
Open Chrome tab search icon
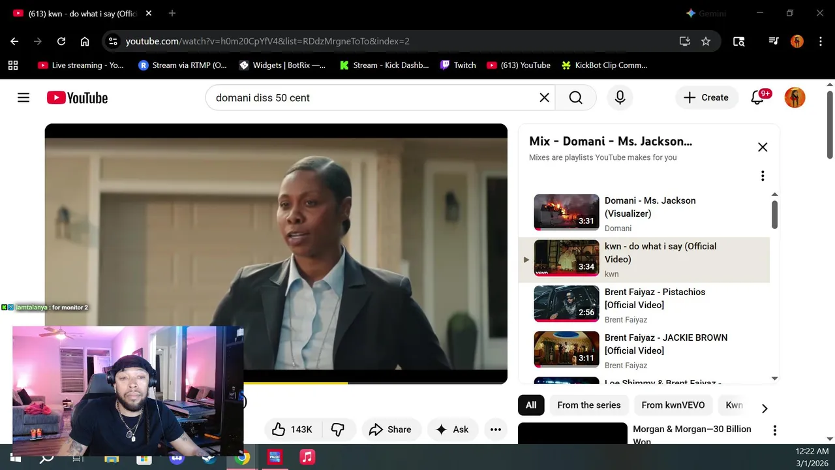738,41
